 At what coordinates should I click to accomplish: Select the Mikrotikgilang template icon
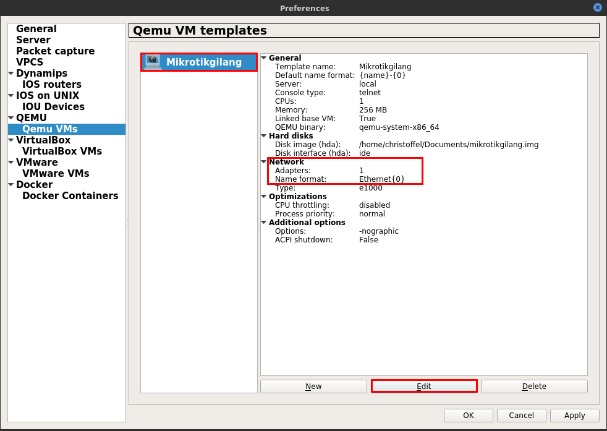[152, 61]
